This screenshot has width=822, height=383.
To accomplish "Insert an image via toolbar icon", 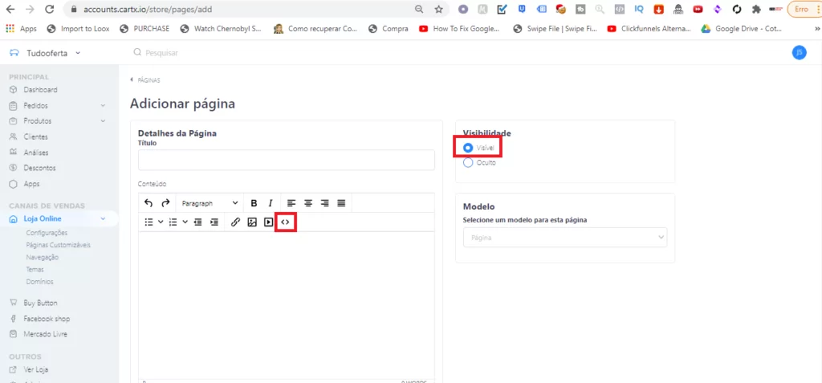I will click(252, 222).
